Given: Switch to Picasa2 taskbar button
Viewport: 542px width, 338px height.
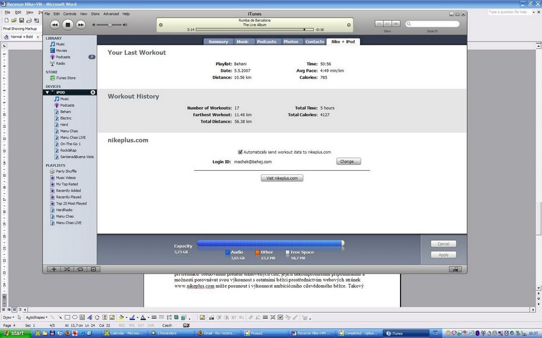Looking at the screenshot, I should [x=264, y=333].
